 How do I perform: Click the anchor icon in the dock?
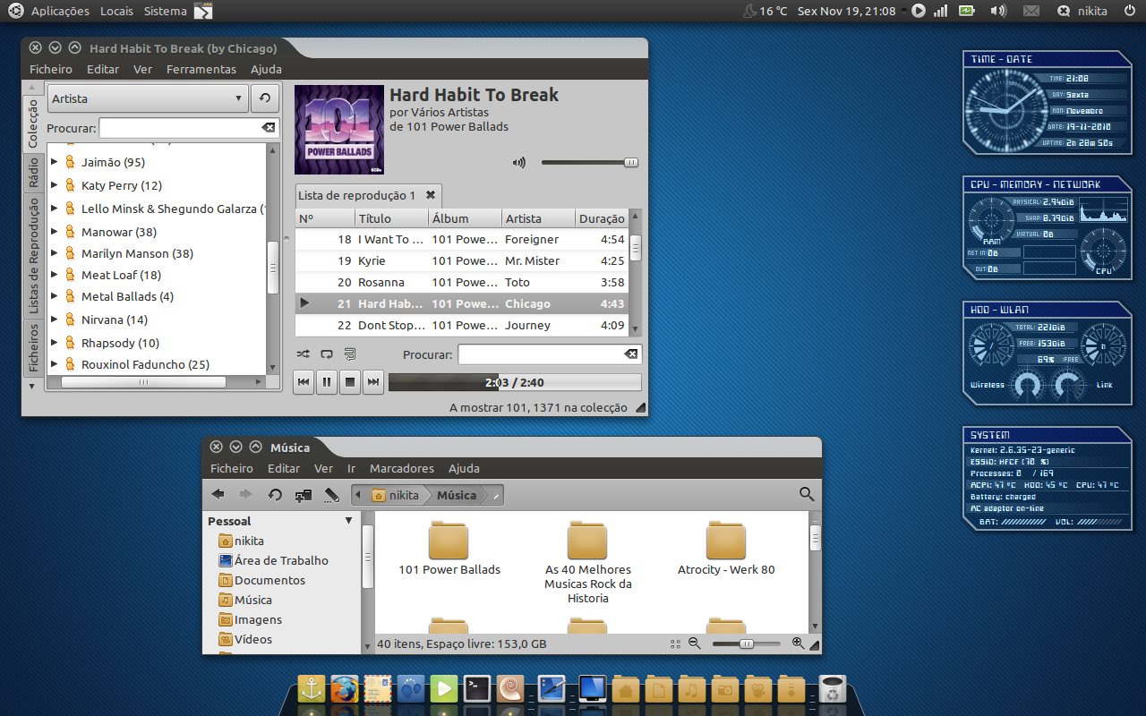pos(311,689)
